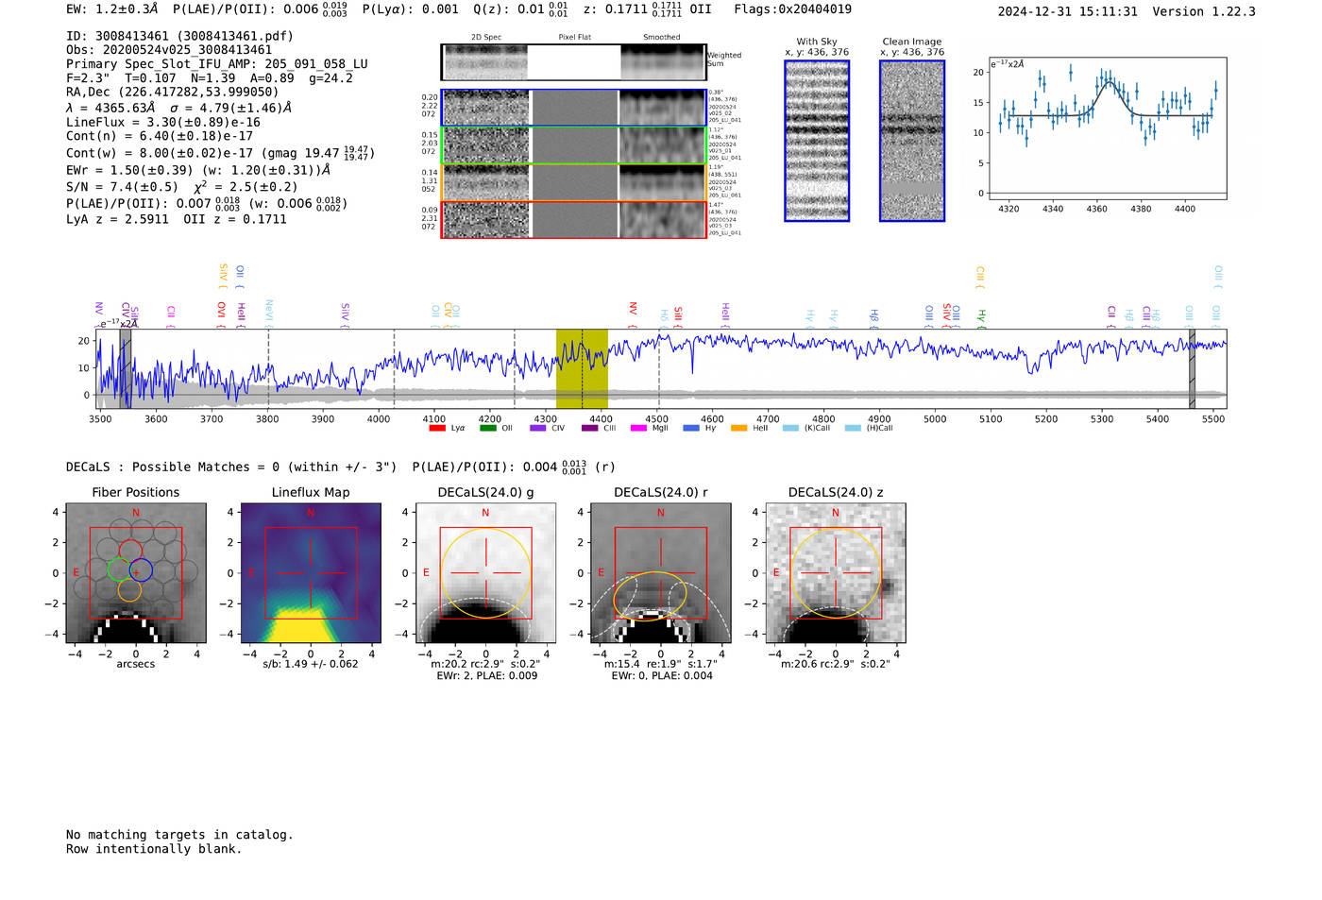The width and height of the screenshot is (1322, 900).
Task: Click the green fiber circle in Fiber Positions
Action: [x=119, y=569]
